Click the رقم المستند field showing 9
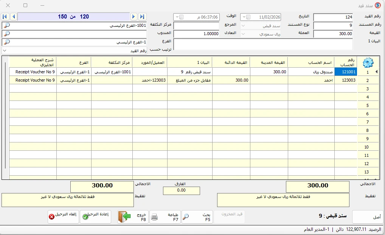Image resolution: width=385 pixels, height=235 pixels. [333, 25]
